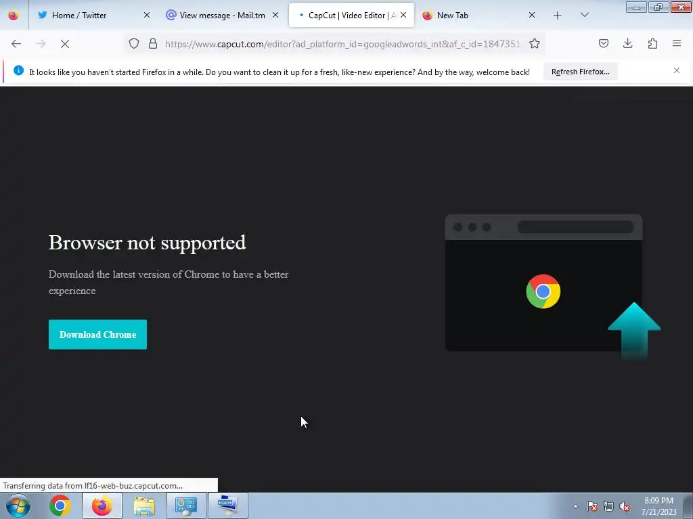
Task: Open a new tab with plus
Action: tap(558, 16)
